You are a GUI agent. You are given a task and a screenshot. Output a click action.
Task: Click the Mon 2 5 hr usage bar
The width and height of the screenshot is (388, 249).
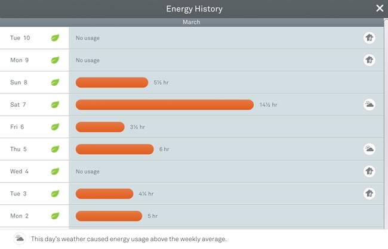[109, 216]
